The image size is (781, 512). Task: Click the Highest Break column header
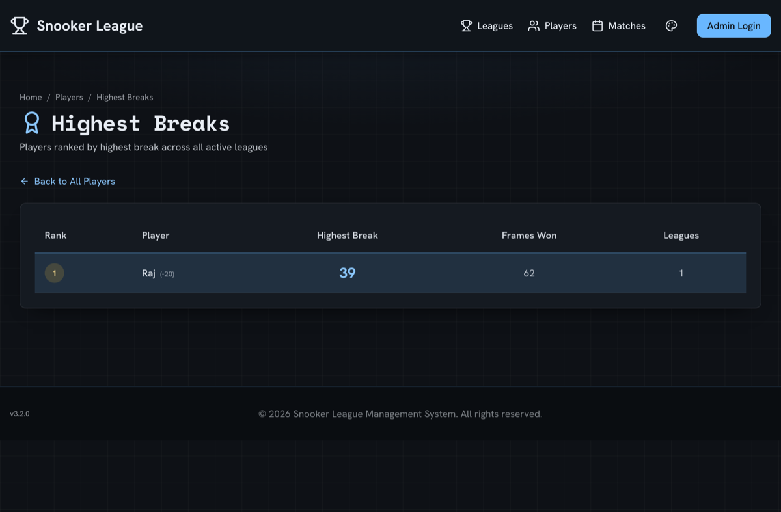[348, 236]
